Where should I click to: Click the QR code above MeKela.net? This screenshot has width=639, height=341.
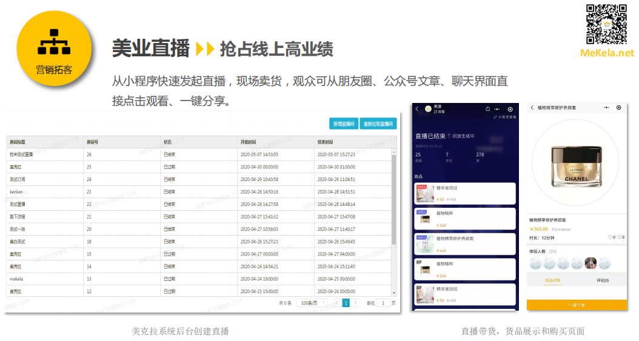(x=606, y=24)
